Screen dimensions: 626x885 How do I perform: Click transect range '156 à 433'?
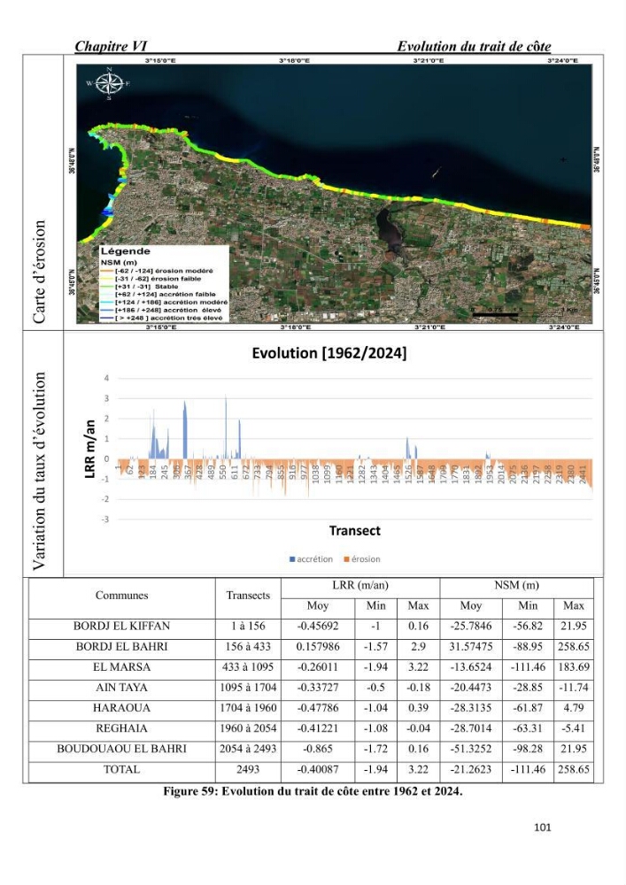(x=248, y=647)
